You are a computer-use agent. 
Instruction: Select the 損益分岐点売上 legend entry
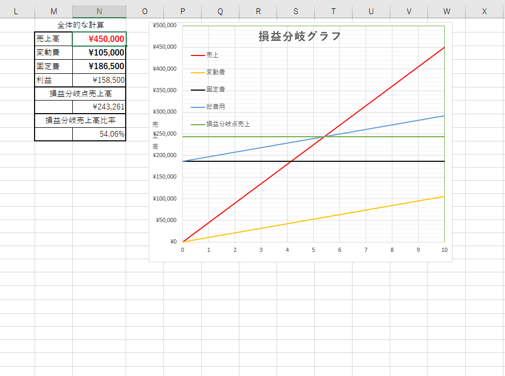[x=221, y=124]
